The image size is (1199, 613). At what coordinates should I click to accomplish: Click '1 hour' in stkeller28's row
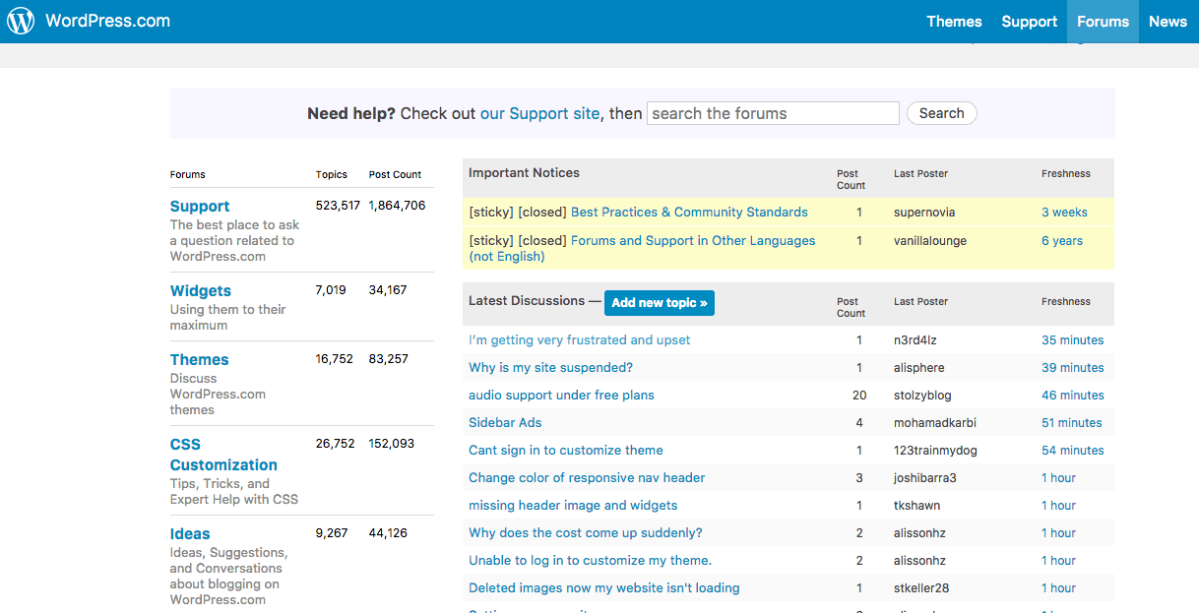point(1058,587)
